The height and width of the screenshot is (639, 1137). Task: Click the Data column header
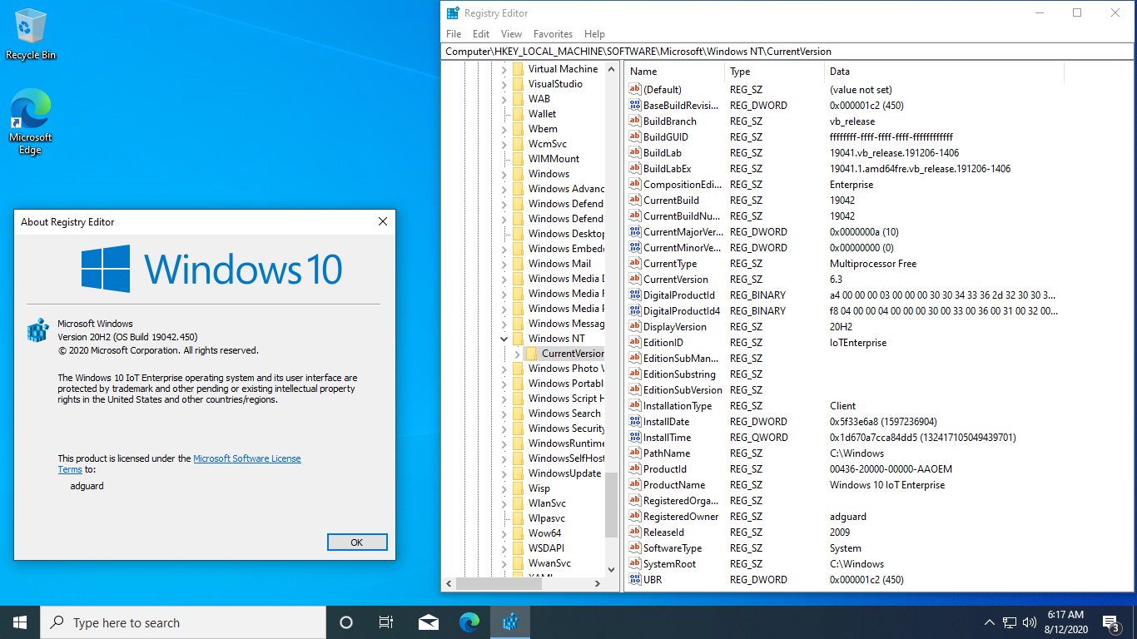[945, 72]
